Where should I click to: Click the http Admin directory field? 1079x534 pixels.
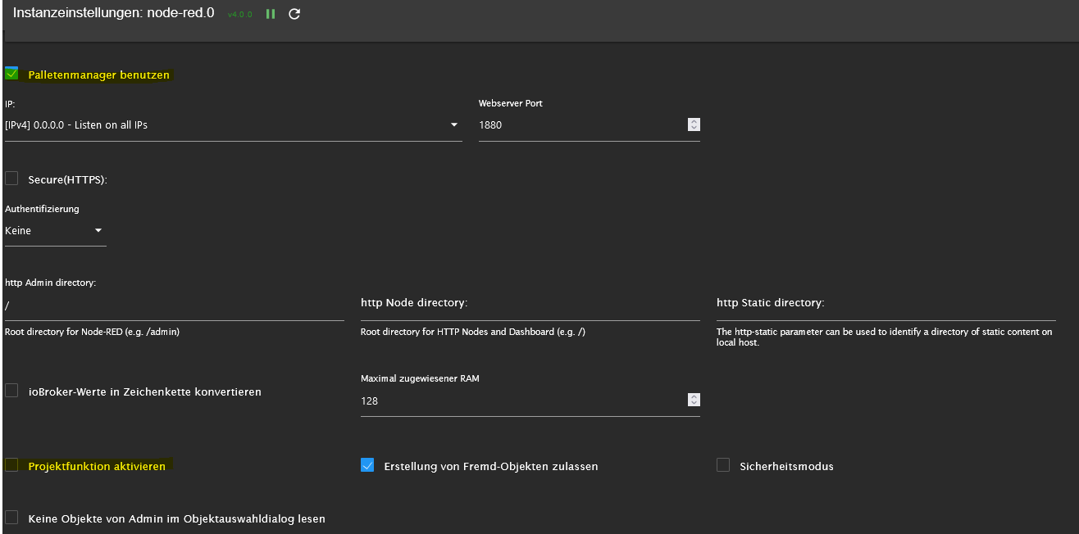click(x=175, y=305)
